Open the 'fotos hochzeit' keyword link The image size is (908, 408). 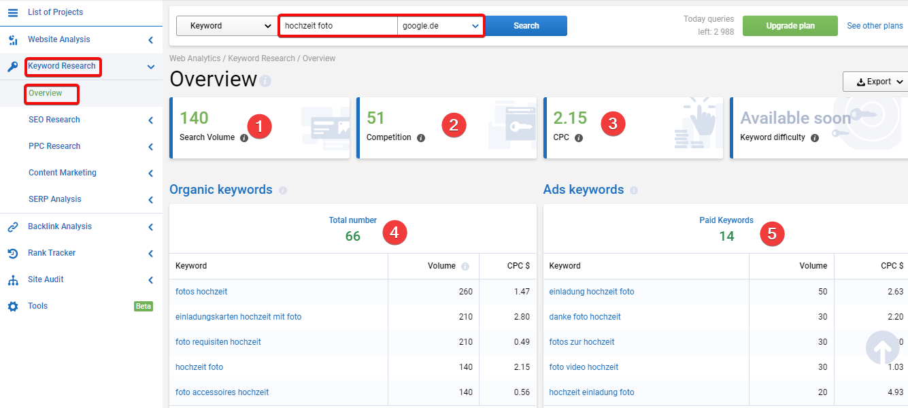201,292
